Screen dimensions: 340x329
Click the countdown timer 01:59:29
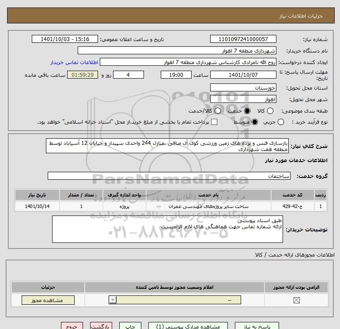pyautogui.click(x=83, y=75)
